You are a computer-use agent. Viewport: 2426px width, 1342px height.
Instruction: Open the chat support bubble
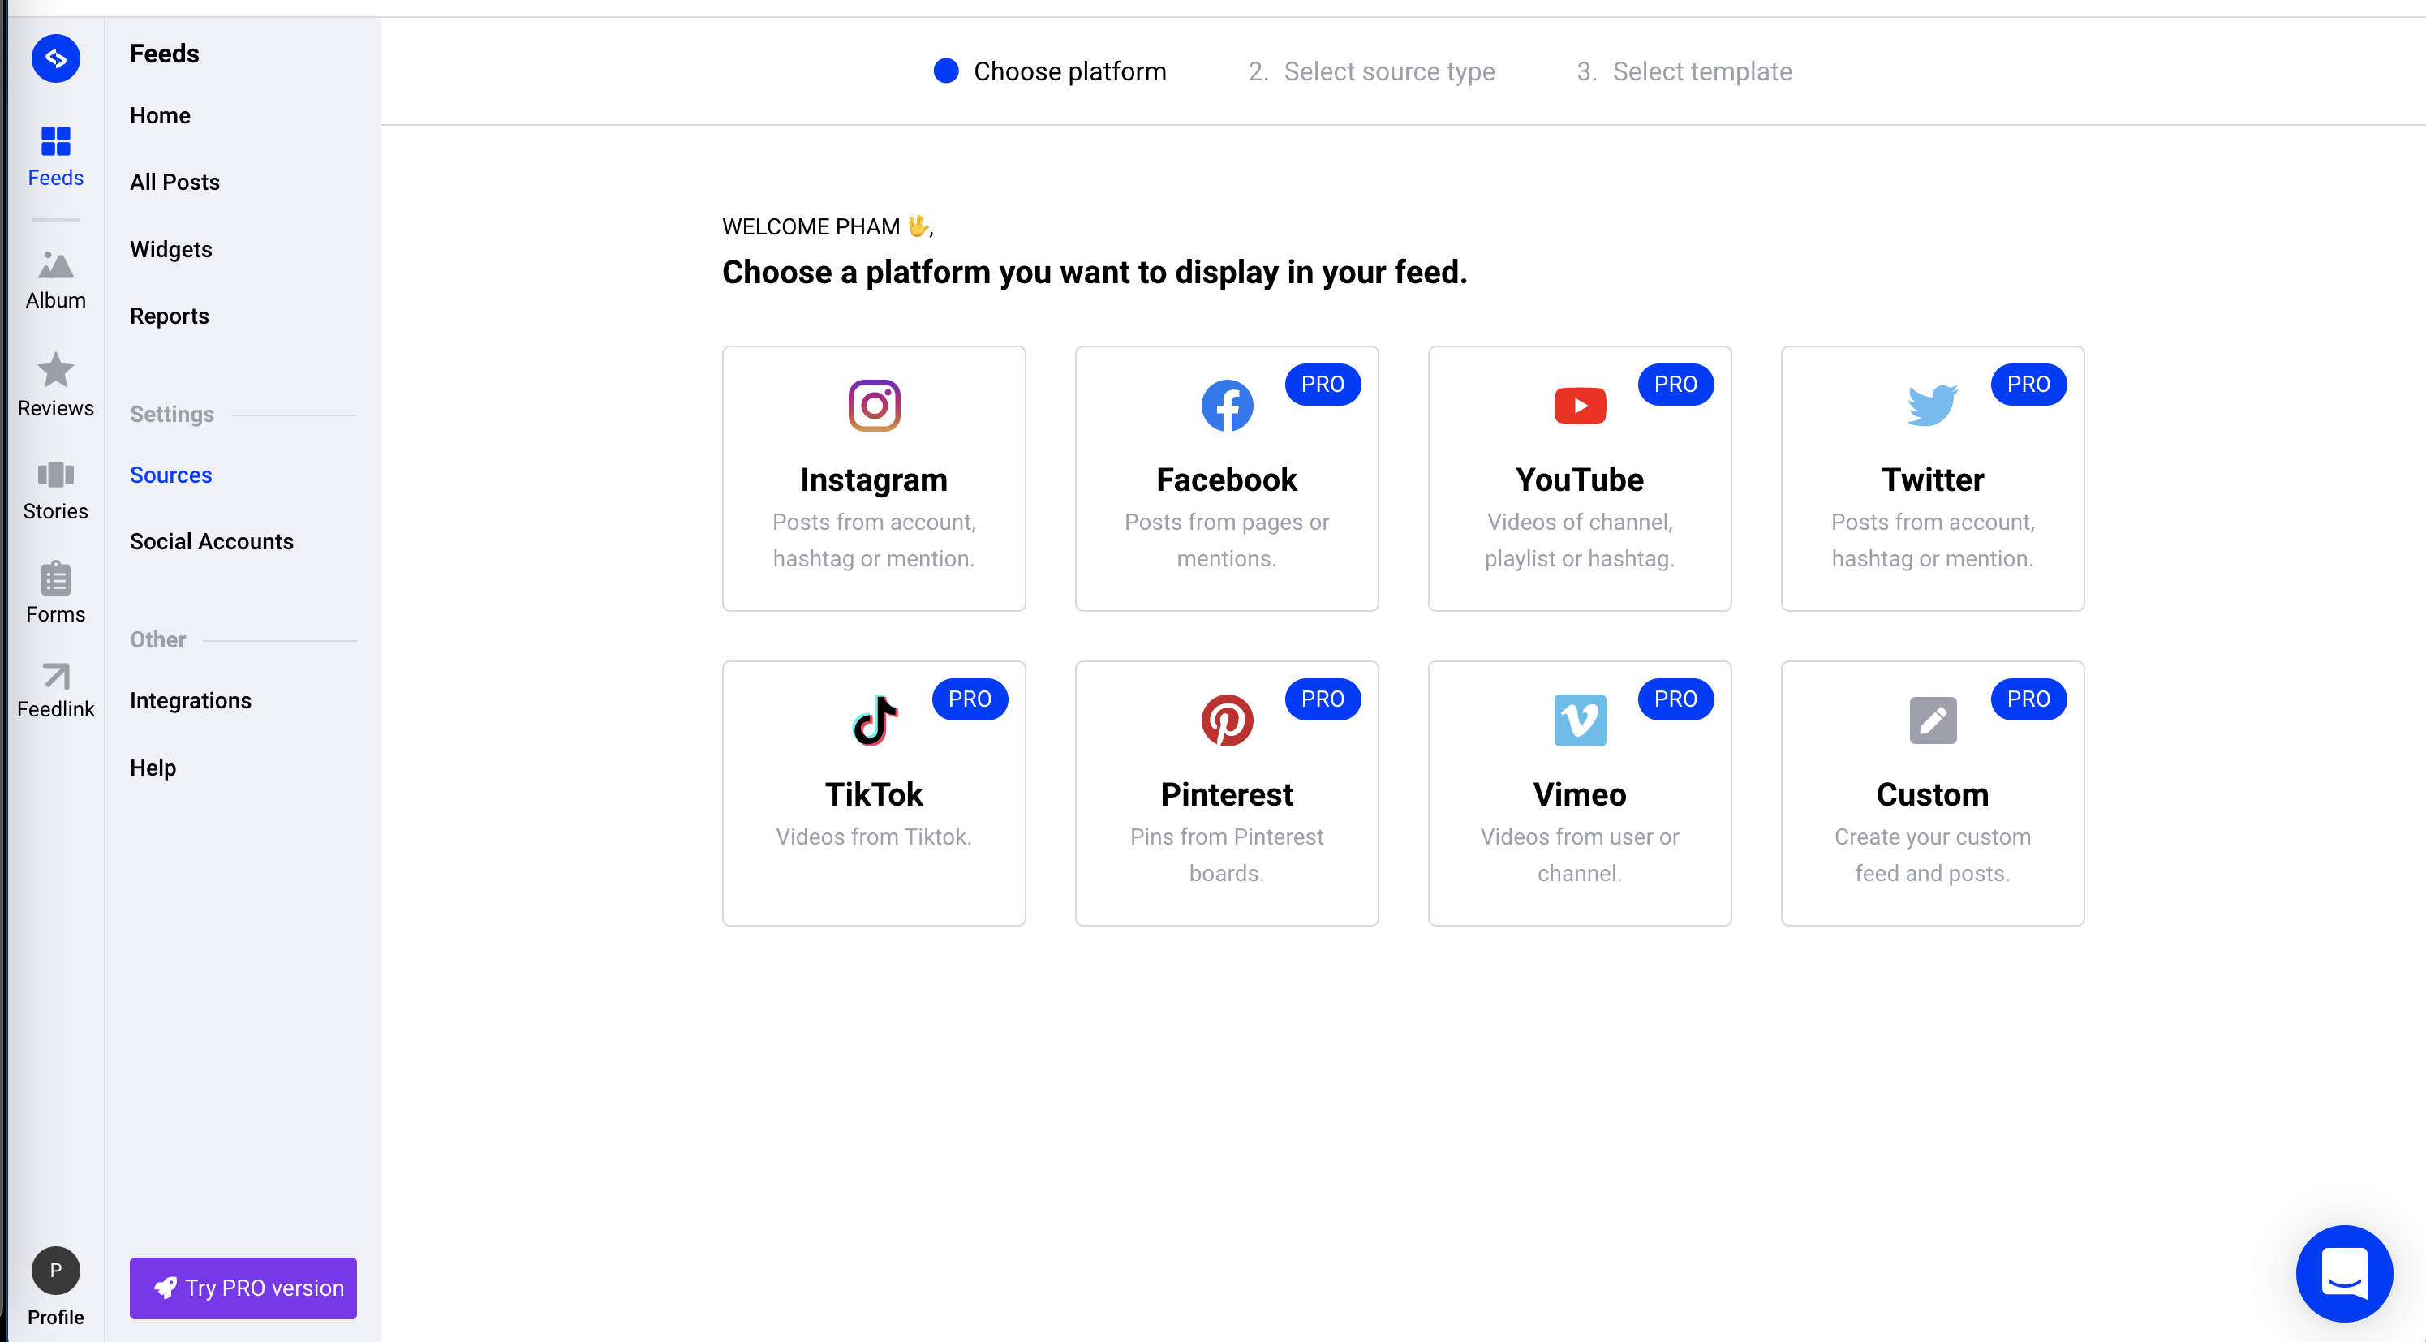point(2343,1272)
